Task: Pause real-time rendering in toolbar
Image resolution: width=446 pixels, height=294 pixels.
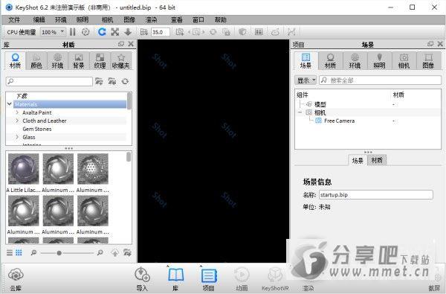Action: tap(73, 32)
